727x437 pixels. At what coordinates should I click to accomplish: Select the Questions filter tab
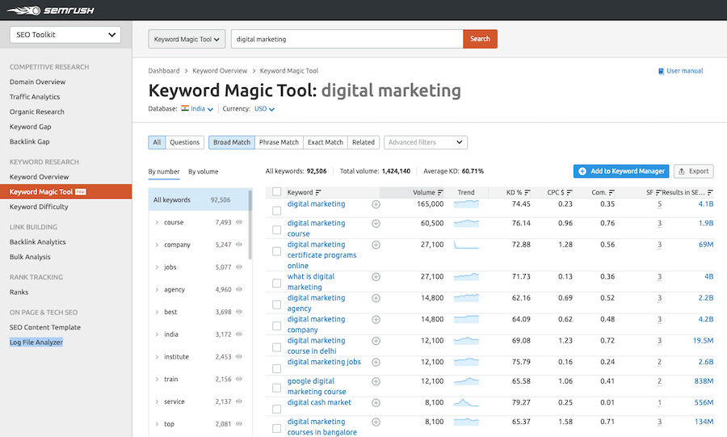point(184,142)
